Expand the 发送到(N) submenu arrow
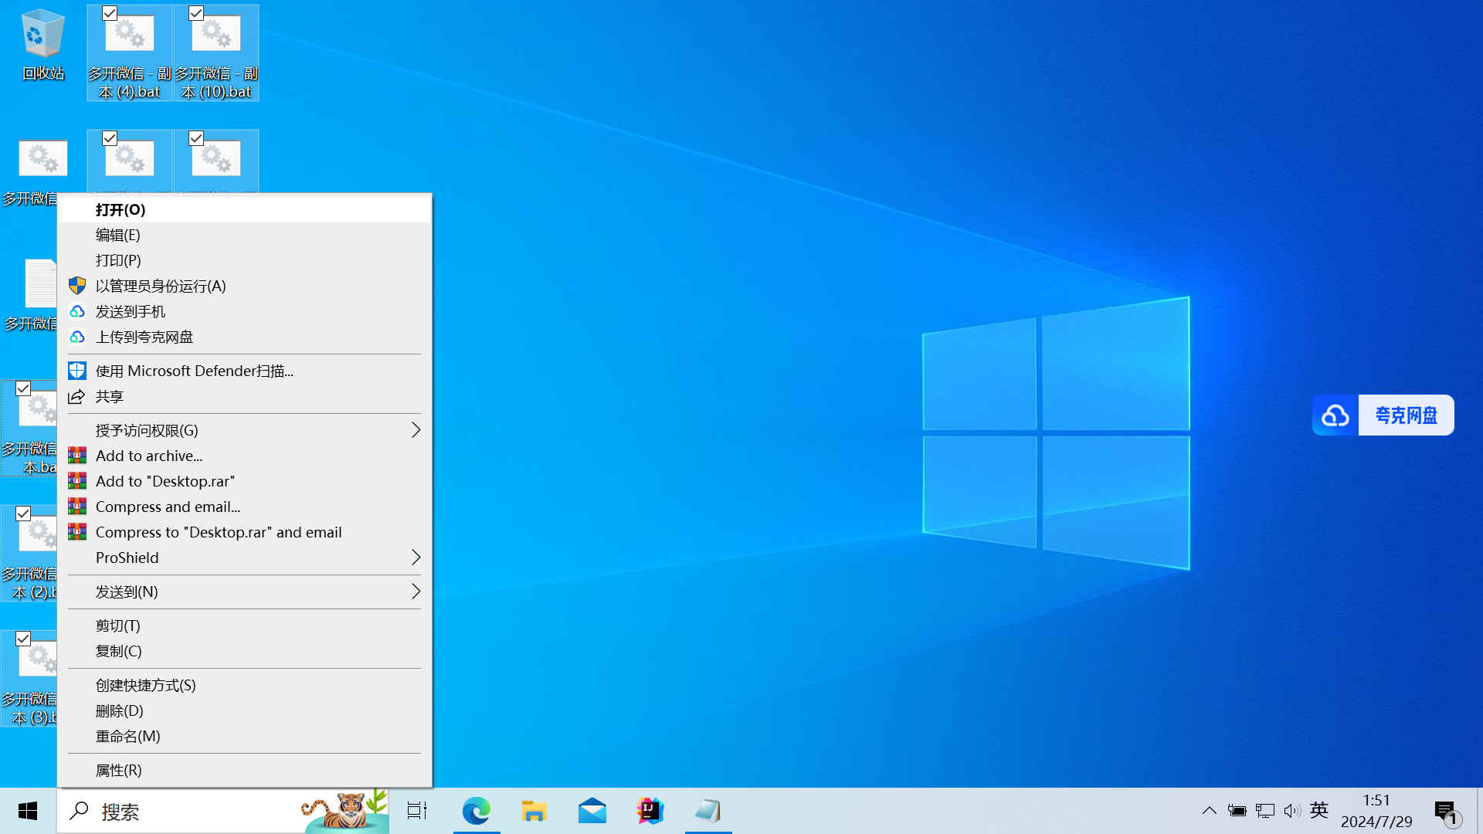This screenshot has height=834, width=1483. coord(416,592)
